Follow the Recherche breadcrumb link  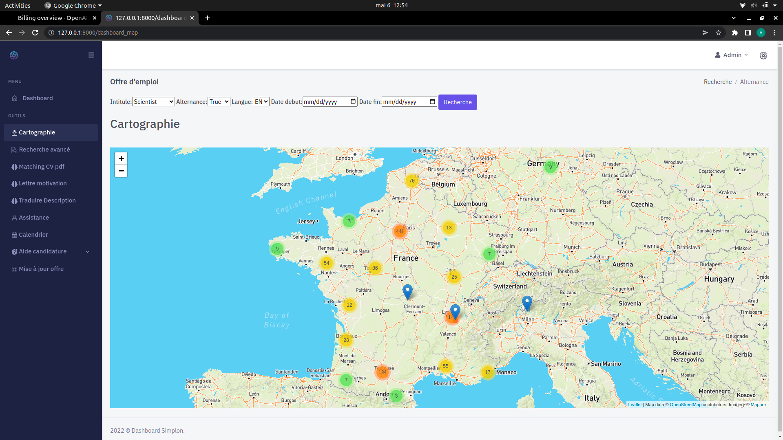click(x=717, y=82)
